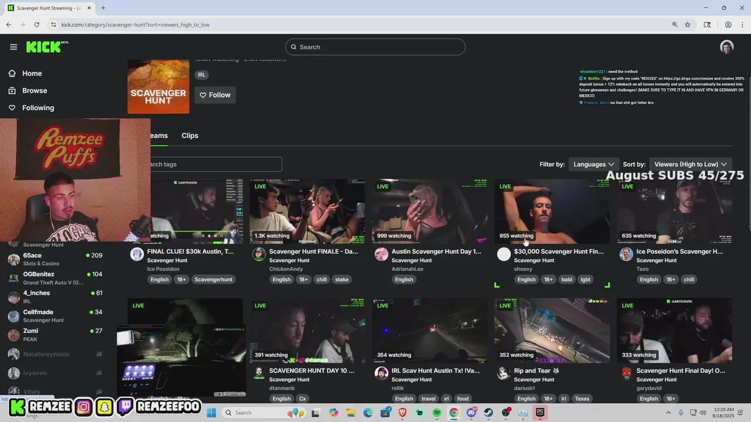This screenshot has width=751, height=422.
Task: Open 'Ice Poseidon's Scavenger H...' title
Action: click(679, 251)
